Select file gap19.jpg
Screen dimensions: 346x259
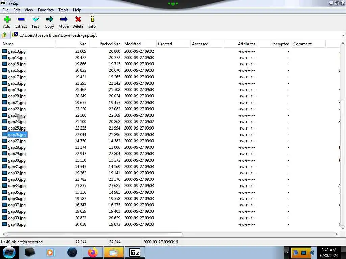tap(17, 90)
